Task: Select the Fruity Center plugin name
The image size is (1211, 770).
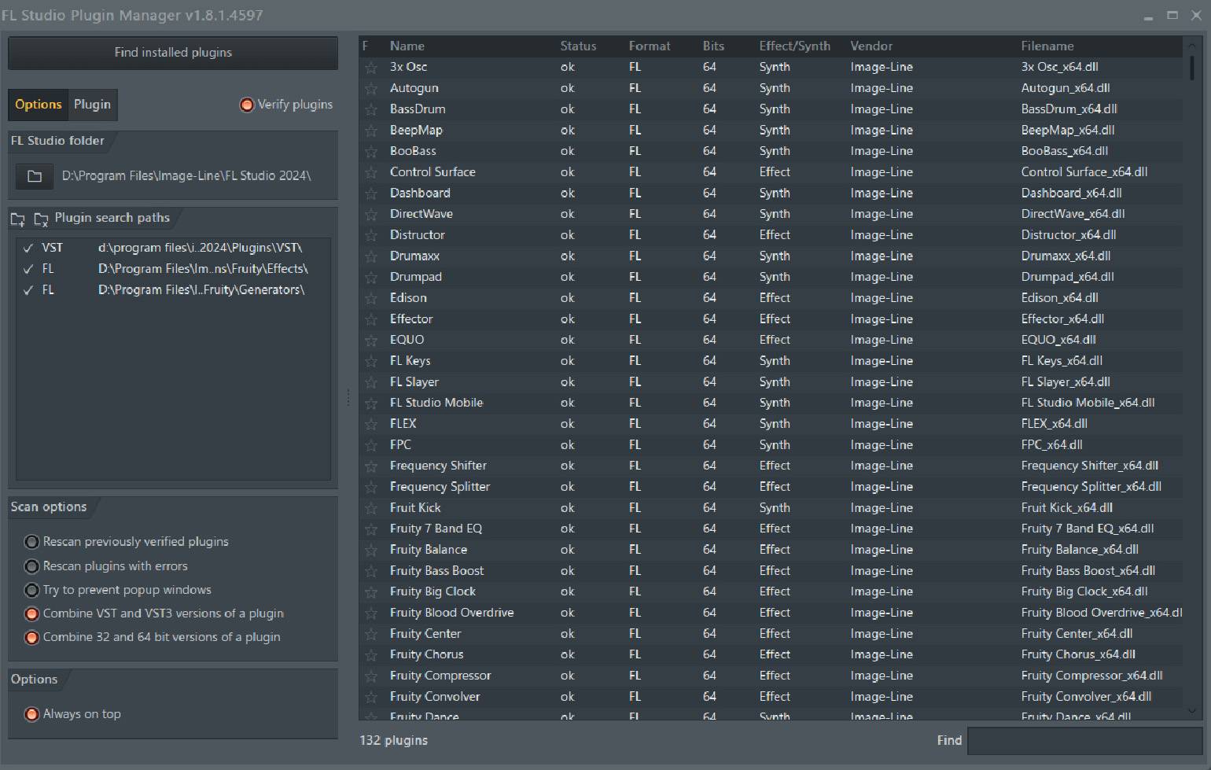Action: pyautogui.click(x=425, y=635)
